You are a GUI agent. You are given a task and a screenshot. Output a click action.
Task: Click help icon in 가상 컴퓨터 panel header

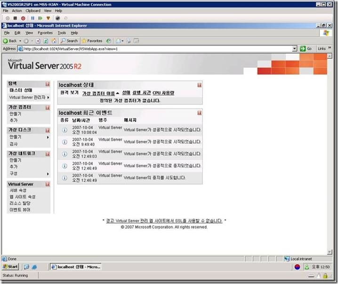48,108
